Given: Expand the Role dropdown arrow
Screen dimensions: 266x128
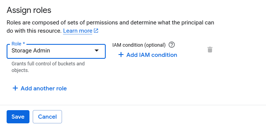Looking at the screenshot, I should 97,51.
